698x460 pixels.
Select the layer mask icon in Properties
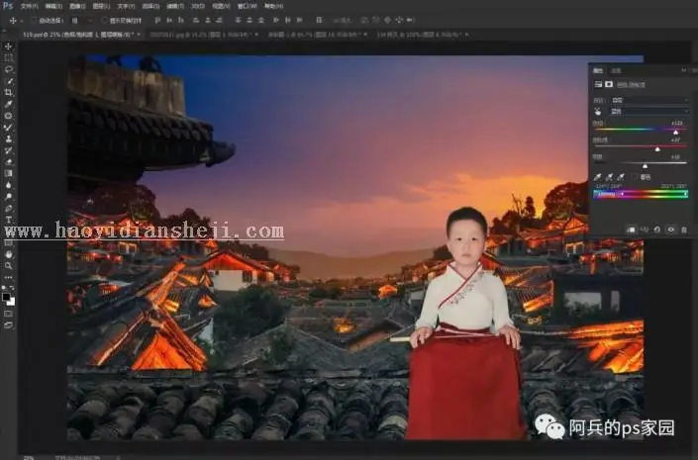point(609,84)
